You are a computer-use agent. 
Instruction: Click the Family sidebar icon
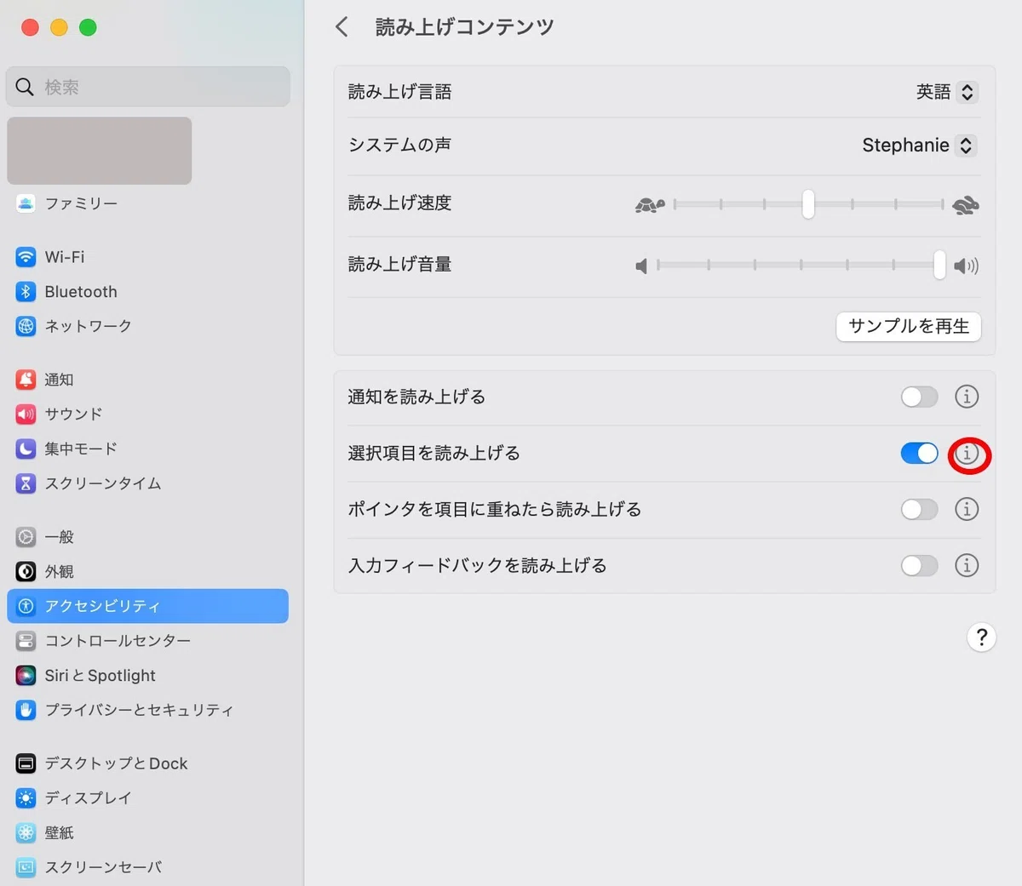coord(26,203)
